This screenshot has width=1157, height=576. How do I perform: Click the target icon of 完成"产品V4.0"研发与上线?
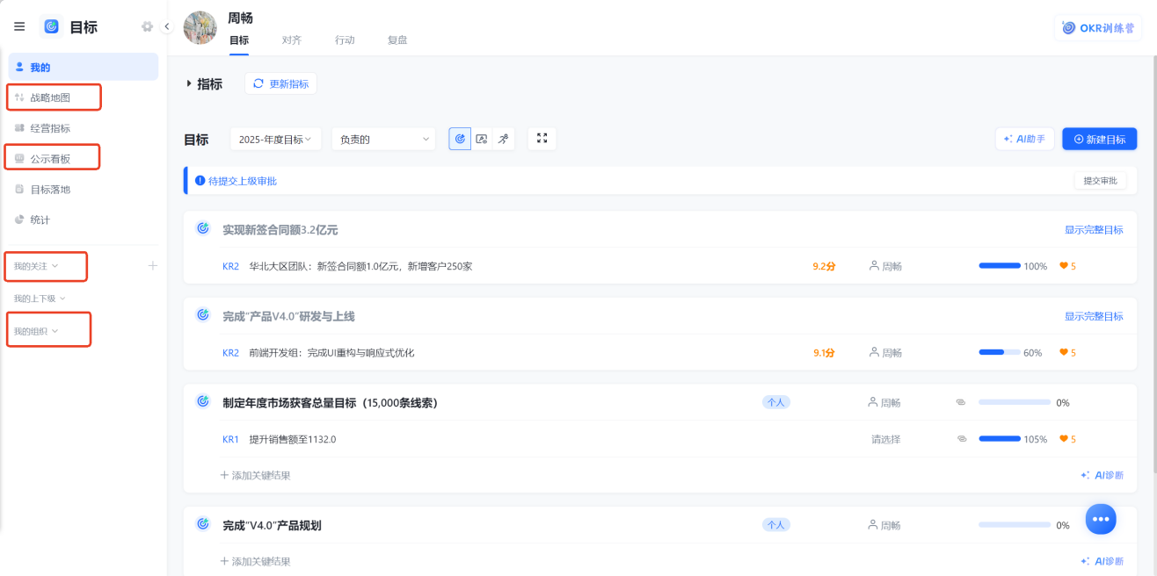(x=203, y=314)
